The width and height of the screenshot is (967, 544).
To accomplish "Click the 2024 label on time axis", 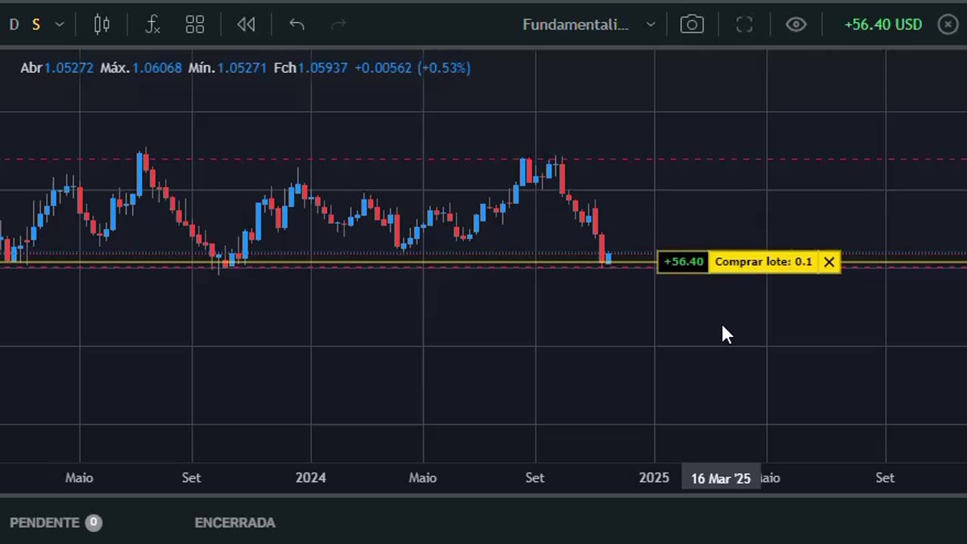I will tap(310, 478).
